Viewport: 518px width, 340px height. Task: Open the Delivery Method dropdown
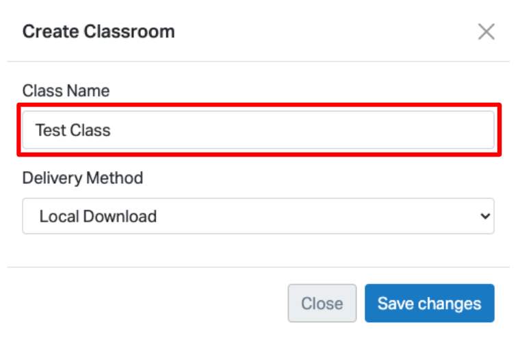[258, 216]
